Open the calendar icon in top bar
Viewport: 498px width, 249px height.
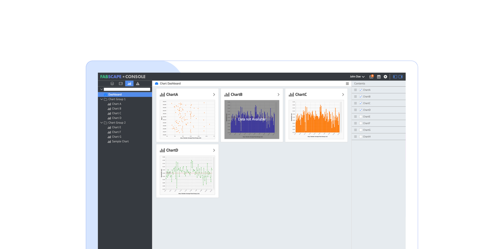pyautogui.click(x=379, y=77)
